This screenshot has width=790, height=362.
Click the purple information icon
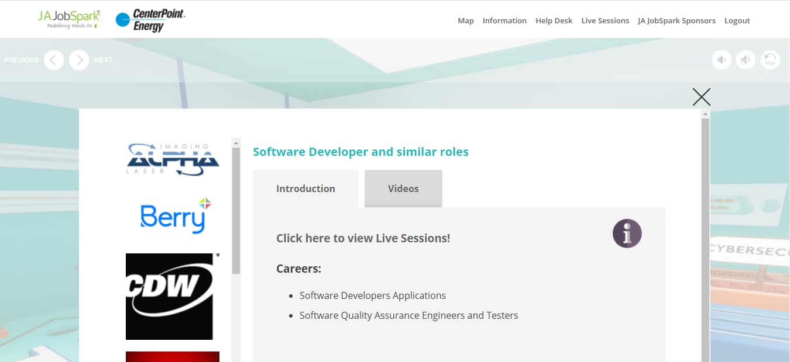coord(627,234)
